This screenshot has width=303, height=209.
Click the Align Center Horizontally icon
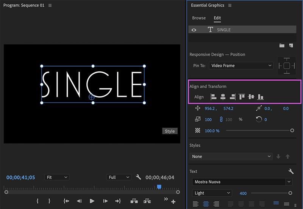(x=223, y=97)
